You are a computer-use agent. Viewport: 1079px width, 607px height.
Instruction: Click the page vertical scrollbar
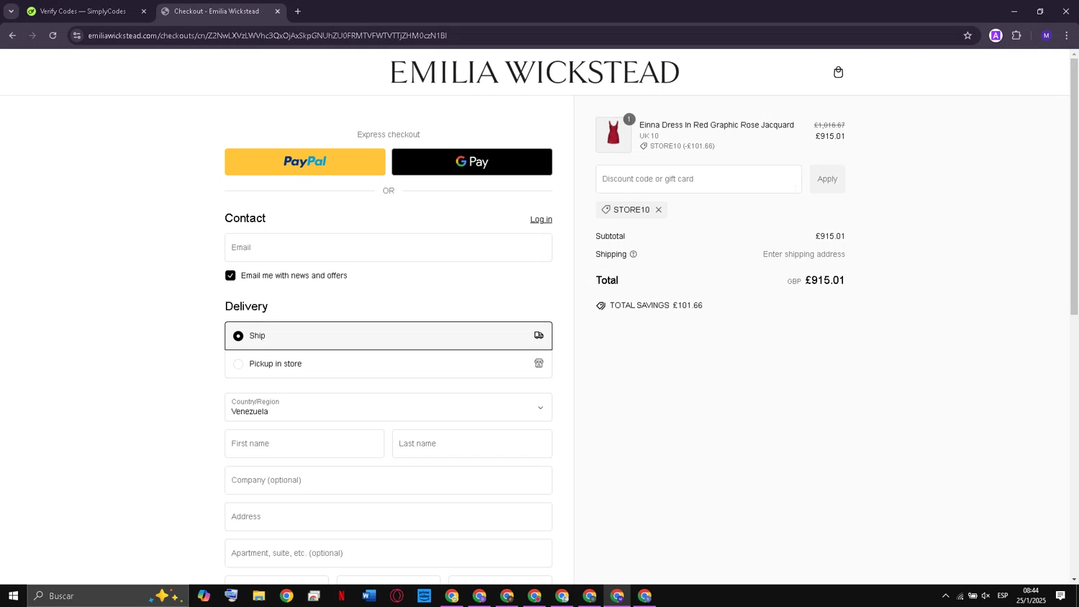tap(1074, 186)
